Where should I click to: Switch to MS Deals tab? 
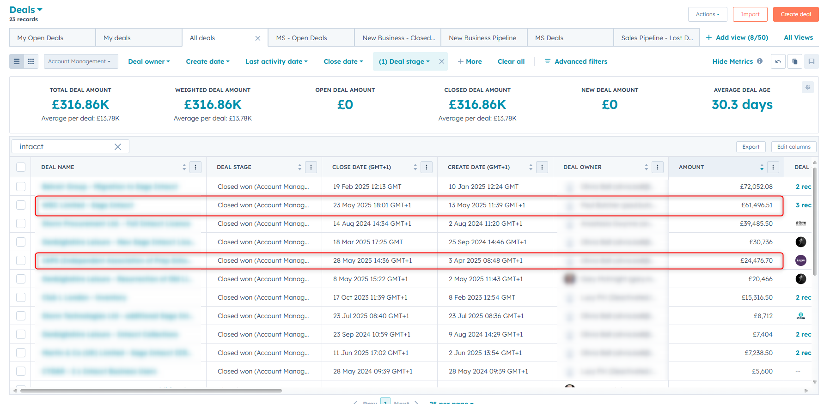coord(570,38)
